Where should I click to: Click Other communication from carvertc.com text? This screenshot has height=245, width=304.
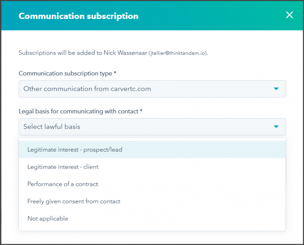coord(87,89)
